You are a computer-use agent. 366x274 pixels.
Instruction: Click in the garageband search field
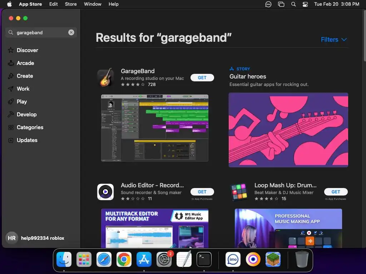41,32
